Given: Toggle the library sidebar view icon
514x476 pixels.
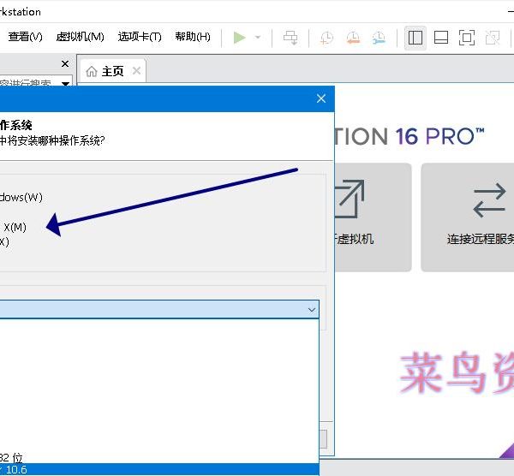Looking at the screenshot, I should pyautogui.click(x=415, y=37).
